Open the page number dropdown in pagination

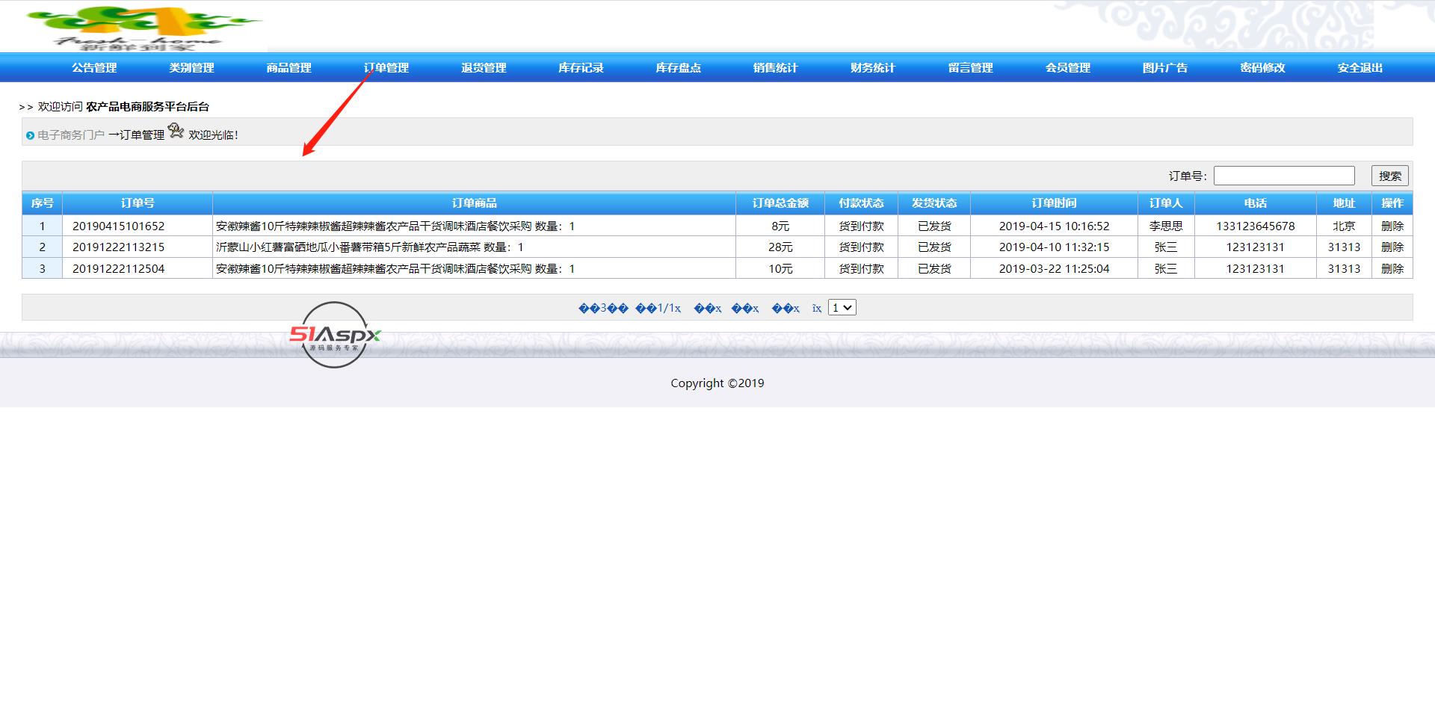tap(842, 307)
